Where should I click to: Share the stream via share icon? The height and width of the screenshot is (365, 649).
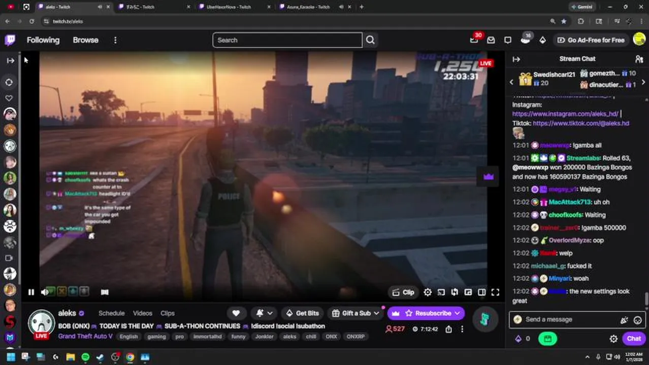[449, 329]
